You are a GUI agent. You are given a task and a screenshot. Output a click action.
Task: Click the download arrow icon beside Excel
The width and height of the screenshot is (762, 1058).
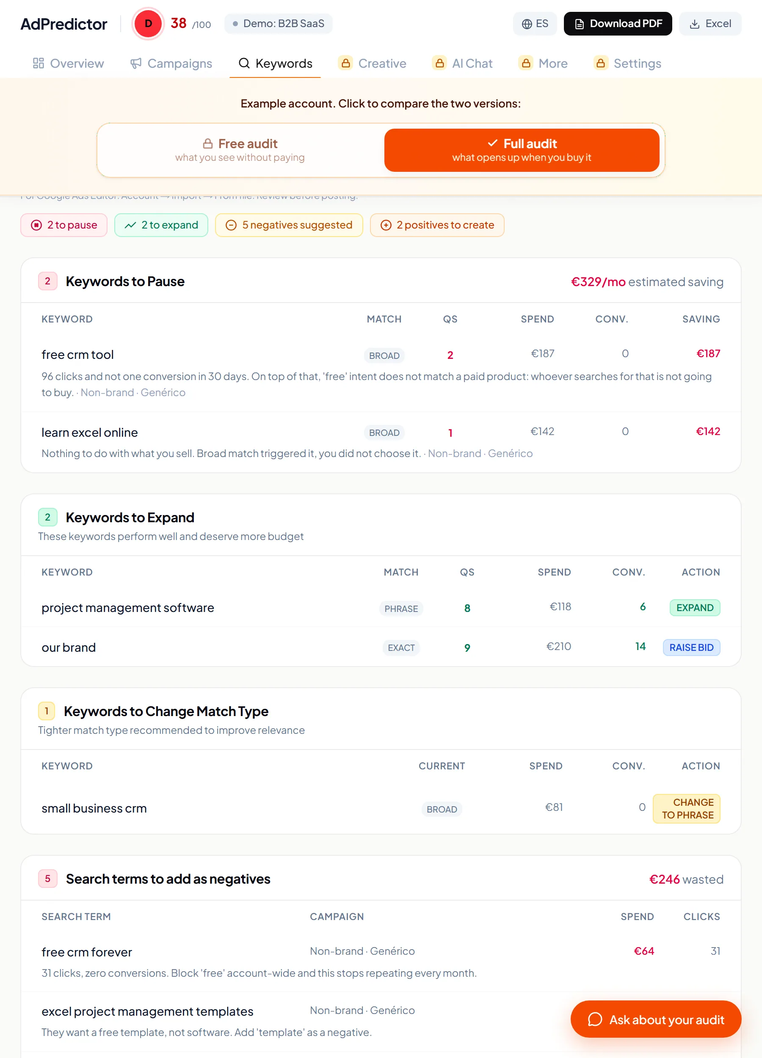point(694,24)
